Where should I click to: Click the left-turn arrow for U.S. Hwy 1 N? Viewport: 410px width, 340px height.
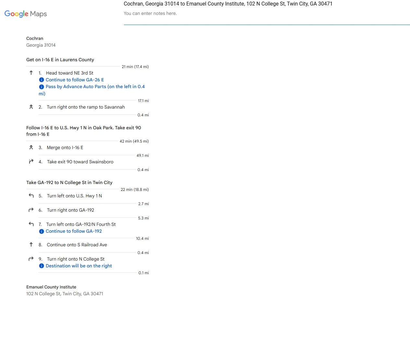[31, 195]
